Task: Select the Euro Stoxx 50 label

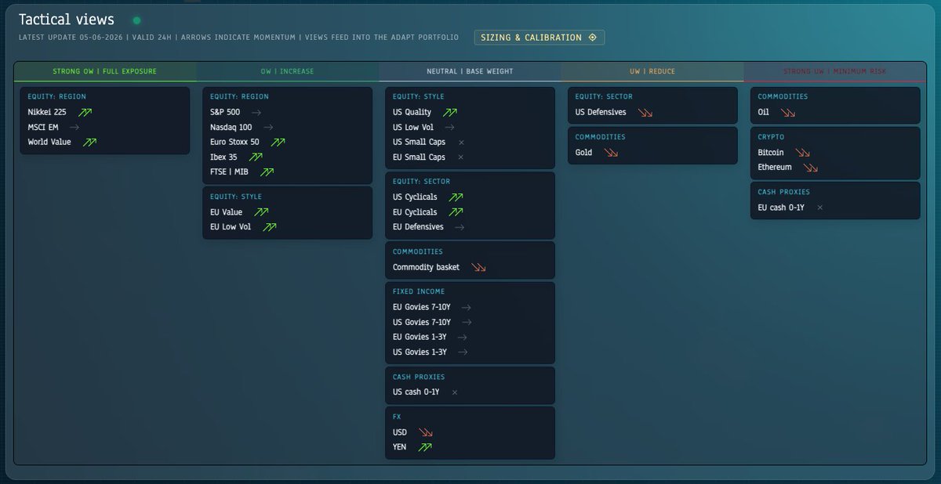Action: click(x=234, y=142)
